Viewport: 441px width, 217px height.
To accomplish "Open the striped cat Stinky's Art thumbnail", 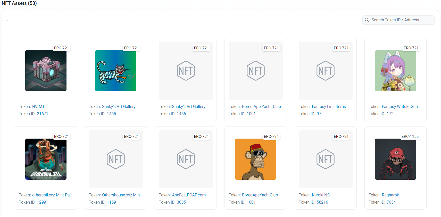I will 116,71.
